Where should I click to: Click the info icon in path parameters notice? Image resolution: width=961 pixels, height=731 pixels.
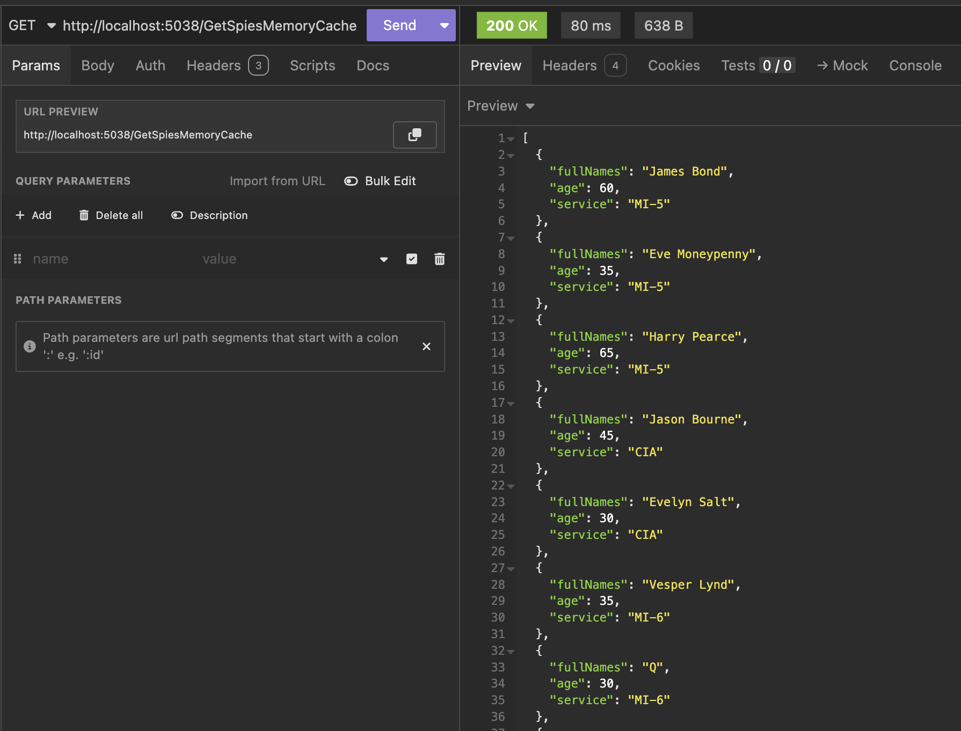[30, 347]
